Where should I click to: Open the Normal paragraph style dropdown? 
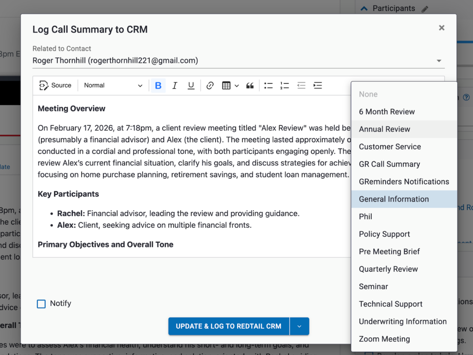113,86
